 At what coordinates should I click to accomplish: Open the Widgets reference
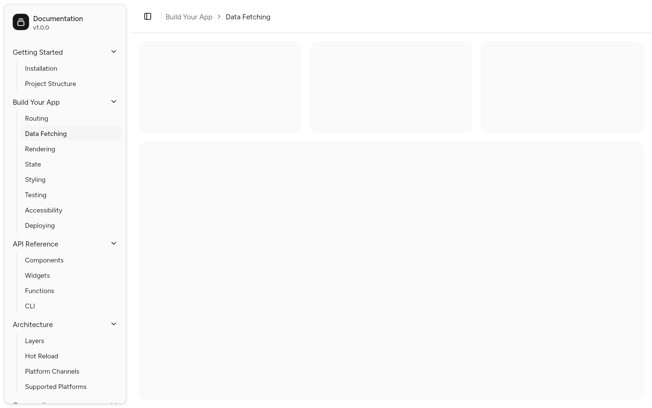click(71, 275)
